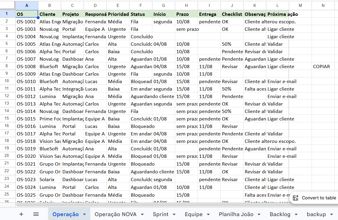Image resolution: width=338 pixels, height=220 pixels.
Task: Select the OS header cell
Action: [27, 14]
